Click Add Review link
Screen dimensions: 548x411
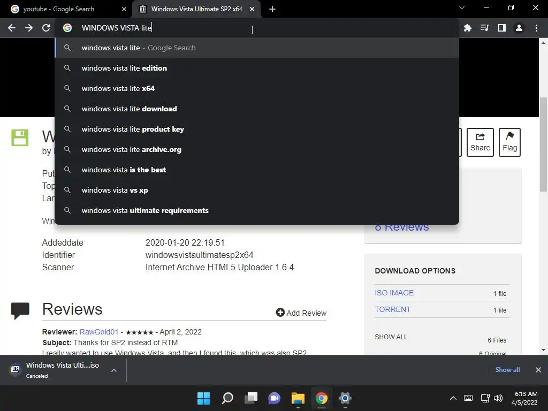point(301,313)
